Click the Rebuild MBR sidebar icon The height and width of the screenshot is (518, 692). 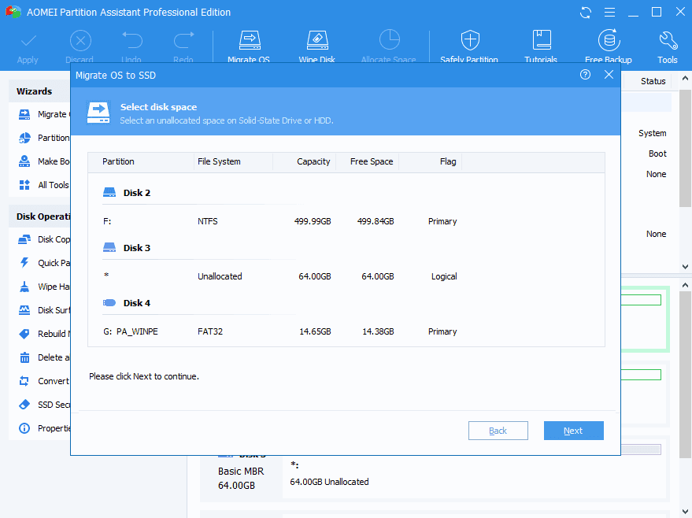(24, 334)
